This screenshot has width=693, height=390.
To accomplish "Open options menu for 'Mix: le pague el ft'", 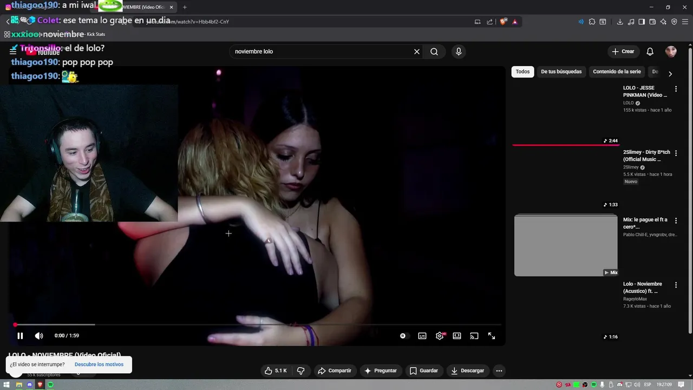I will [676, 221].
